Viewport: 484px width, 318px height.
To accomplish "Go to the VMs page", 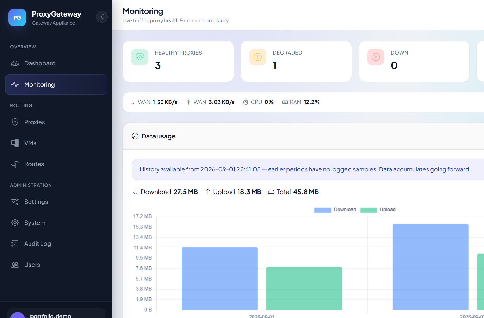I will point(56,143).
